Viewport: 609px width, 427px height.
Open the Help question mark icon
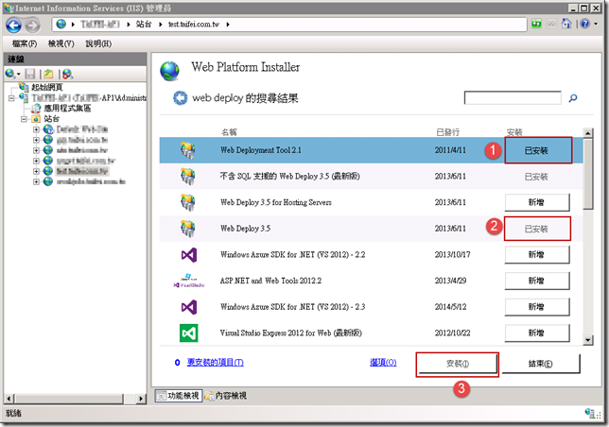(584, 24)
